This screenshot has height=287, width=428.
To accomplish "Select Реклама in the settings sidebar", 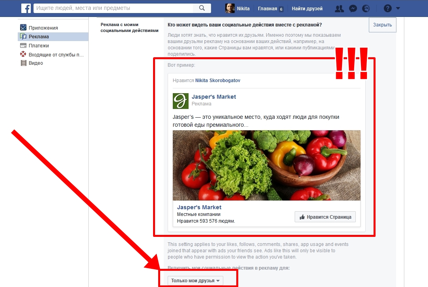I will pos(39,37).
